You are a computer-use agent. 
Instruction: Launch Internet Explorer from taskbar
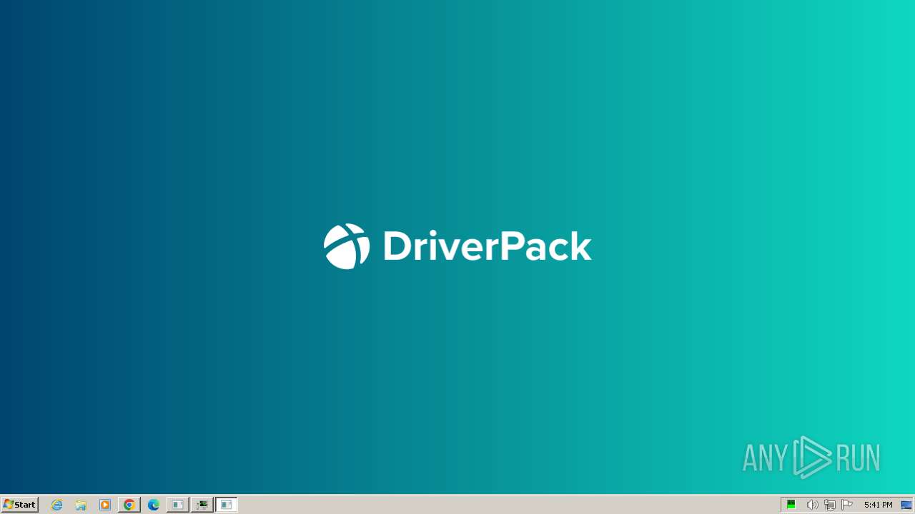(x=57, y=505)
